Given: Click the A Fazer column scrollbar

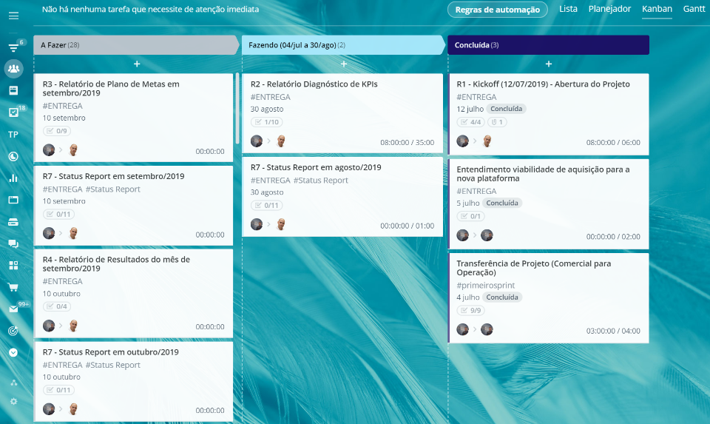Looking at the screenshot, I should (237, 109).
